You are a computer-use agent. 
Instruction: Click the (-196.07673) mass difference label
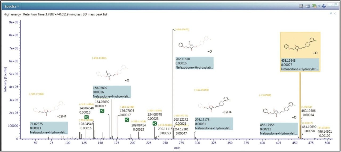pos(181,29)
